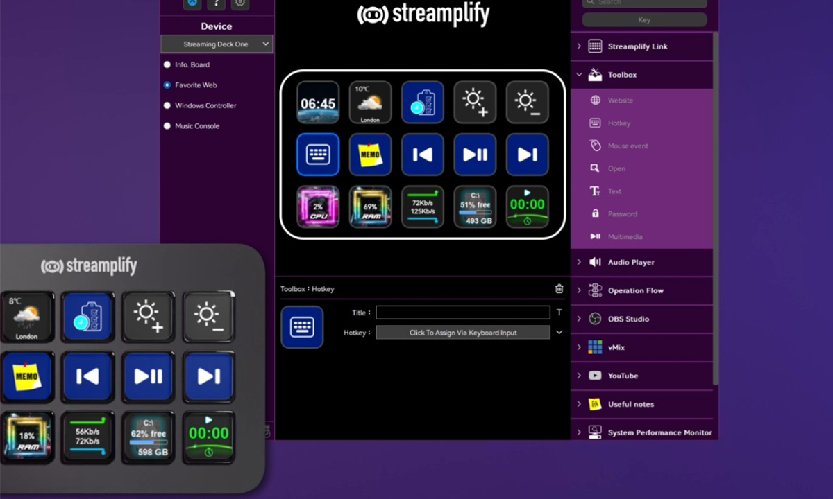Click the CPU usage monitor key
Screen dimensions: 833x499
pyautogui.click(x=318, y=207)
